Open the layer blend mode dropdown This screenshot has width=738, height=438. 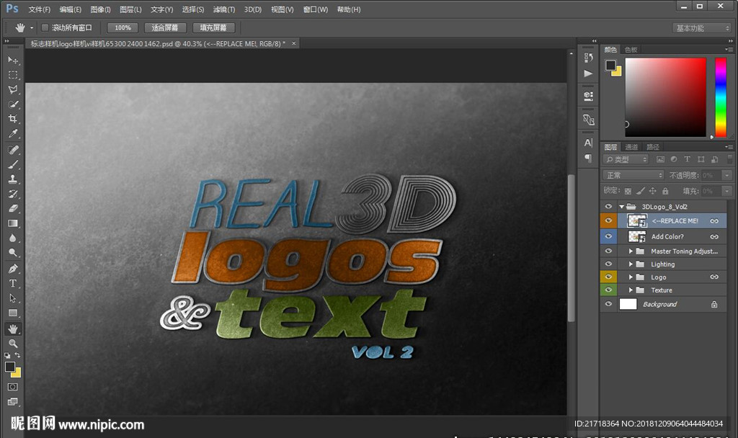click(x=633, y=175)
